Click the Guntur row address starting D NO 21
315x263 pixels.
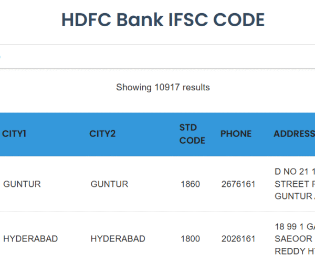[x=295, y=184]
